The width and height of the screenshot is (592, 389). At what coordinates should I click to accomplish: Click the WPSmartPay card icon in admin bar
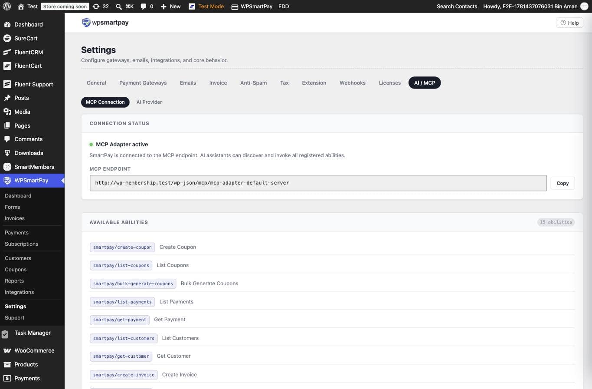235,7
